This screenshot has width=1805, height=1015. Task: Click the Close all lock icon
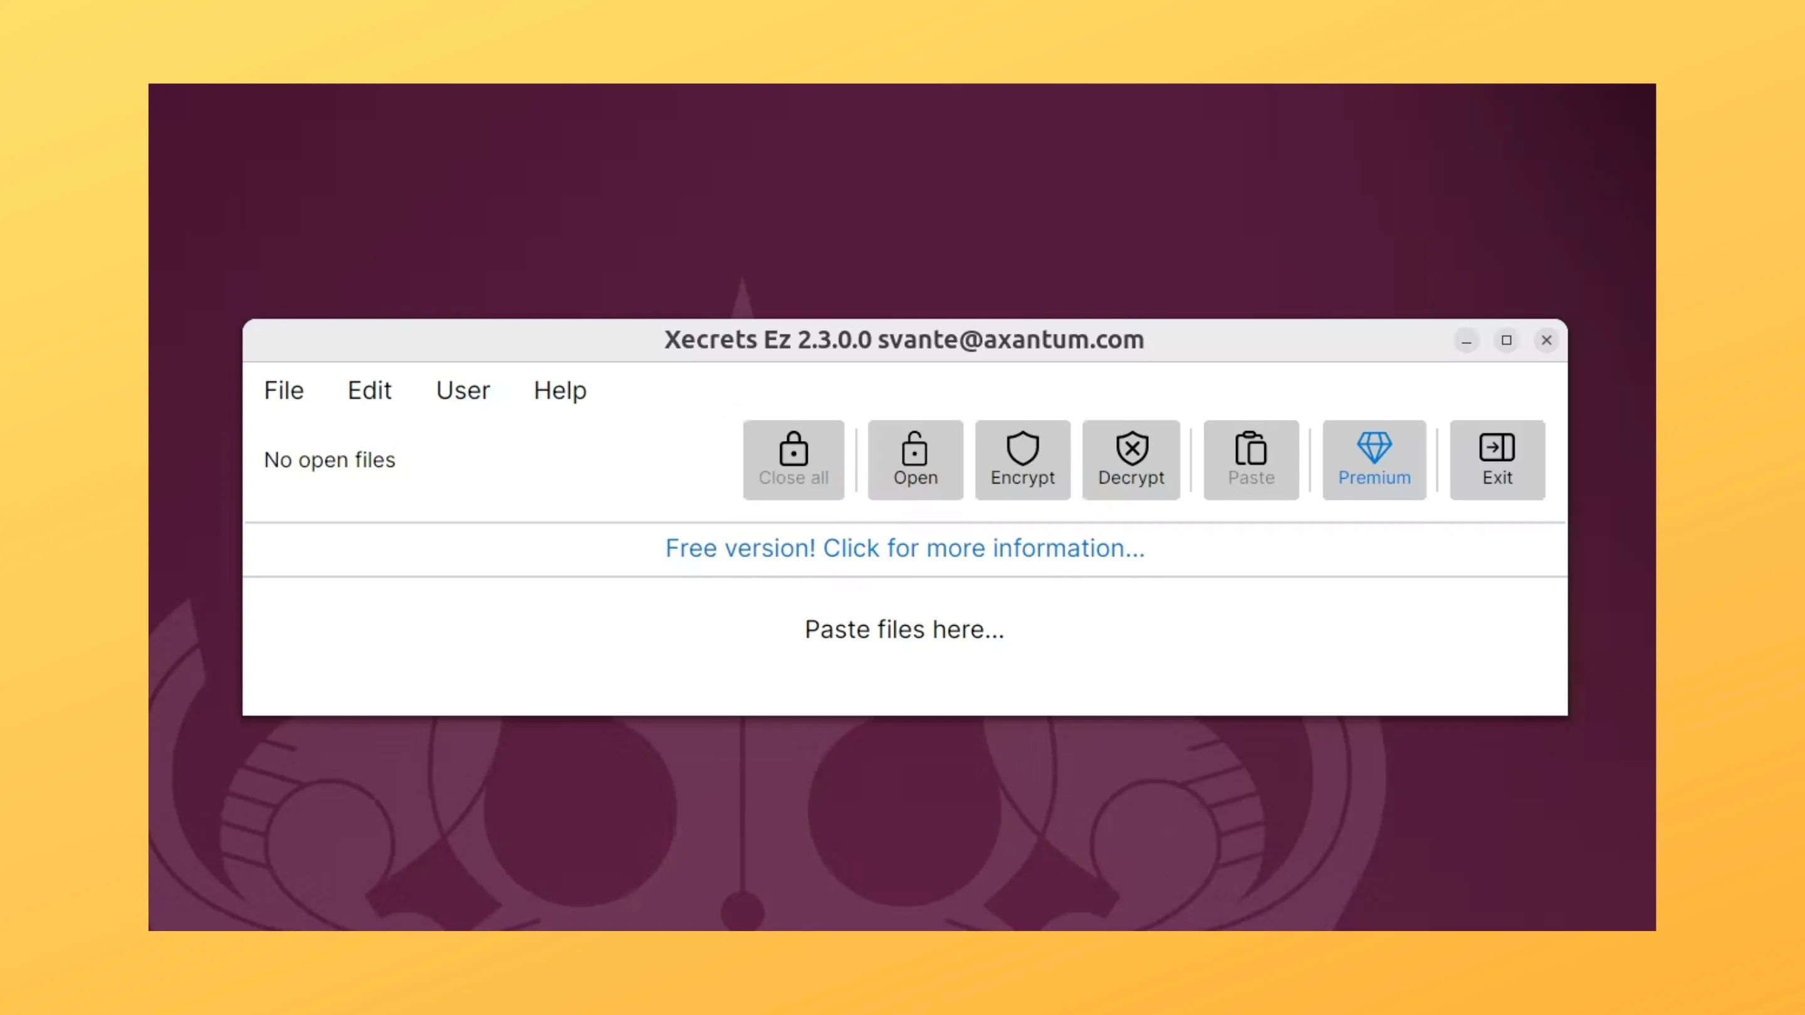pyautogui.click(x=793, y=449)
